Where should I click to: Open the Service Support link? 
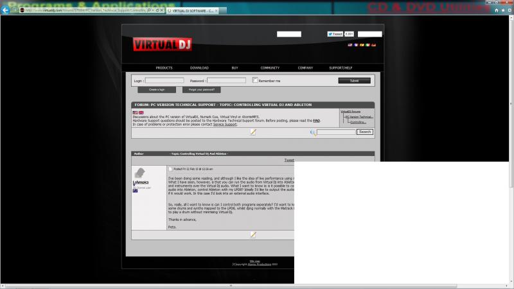[225, 125]
